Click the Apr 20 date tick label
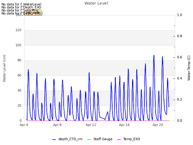193x145 pixels. 158,125
